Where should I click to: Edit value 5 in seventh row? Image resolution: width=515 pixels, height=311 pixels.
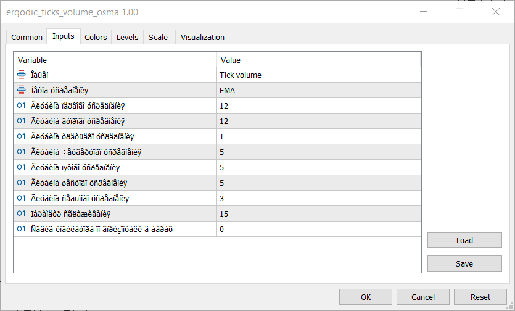point(319,168)
